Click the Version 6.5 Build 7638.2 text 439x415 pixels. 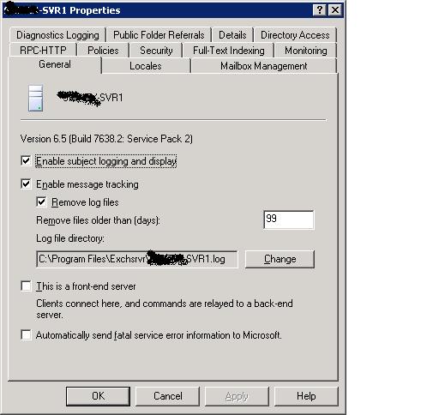(106, 139)
